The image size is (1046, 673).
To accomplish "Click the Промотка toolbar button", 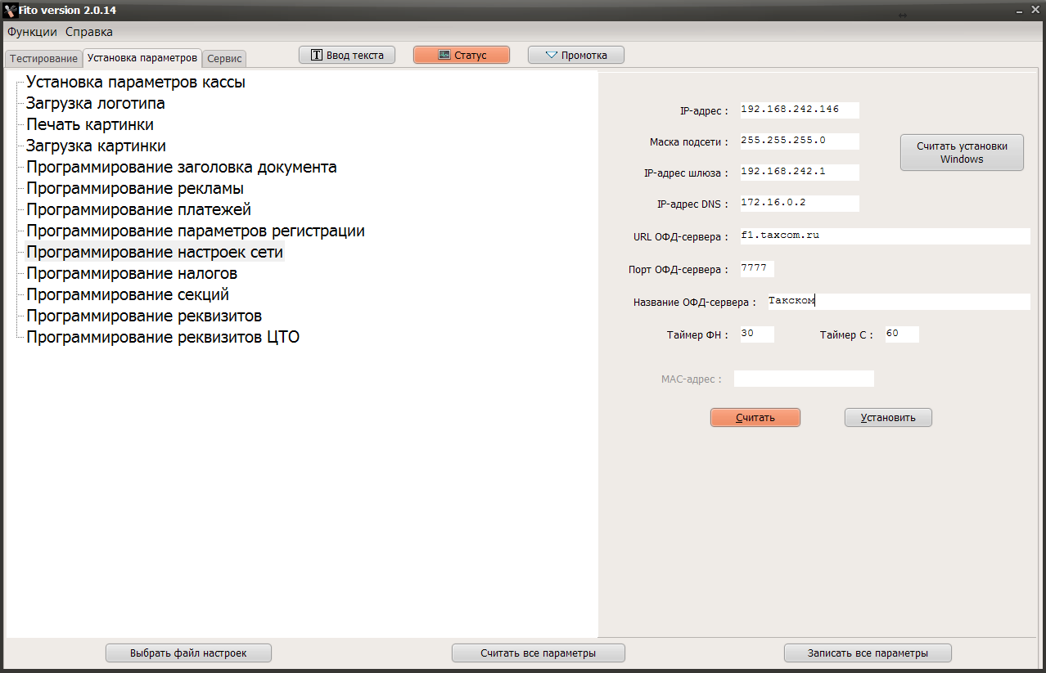I will pyautogui.click(x=576, y=55).
